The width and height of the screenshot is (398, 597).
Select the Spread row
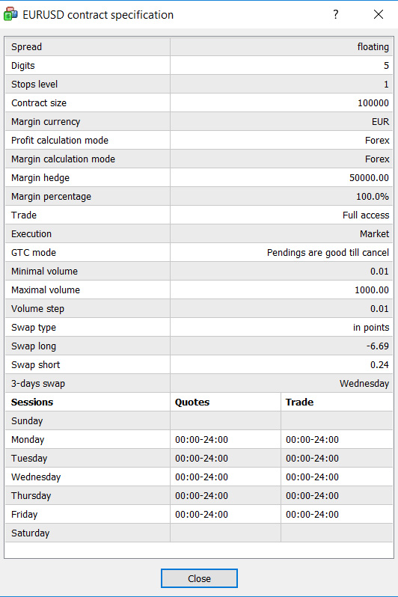tap(199, 47)
